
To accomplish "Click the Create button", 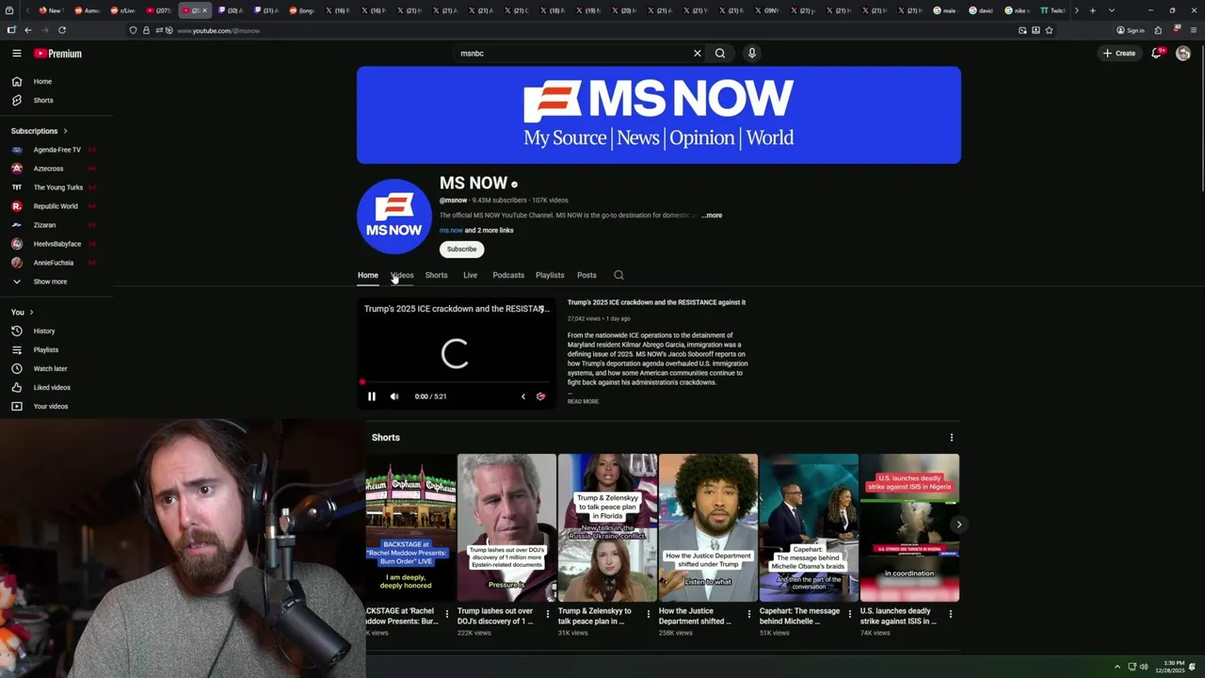I will pyautogui.click(x=1119, y=54).
